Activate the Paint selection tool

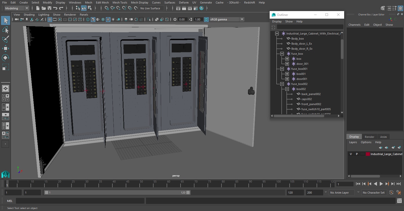[x=6, y=39]
